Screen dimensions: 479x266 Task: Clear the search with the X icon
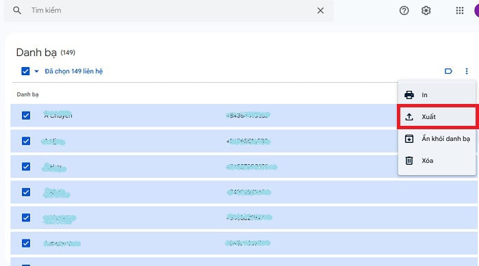click(320, 10)
